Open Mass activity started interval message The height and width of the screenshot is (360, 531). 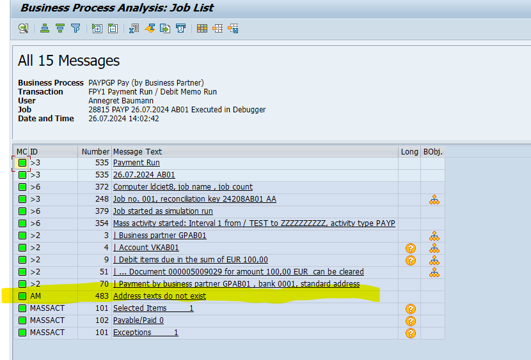click(254, 223)
